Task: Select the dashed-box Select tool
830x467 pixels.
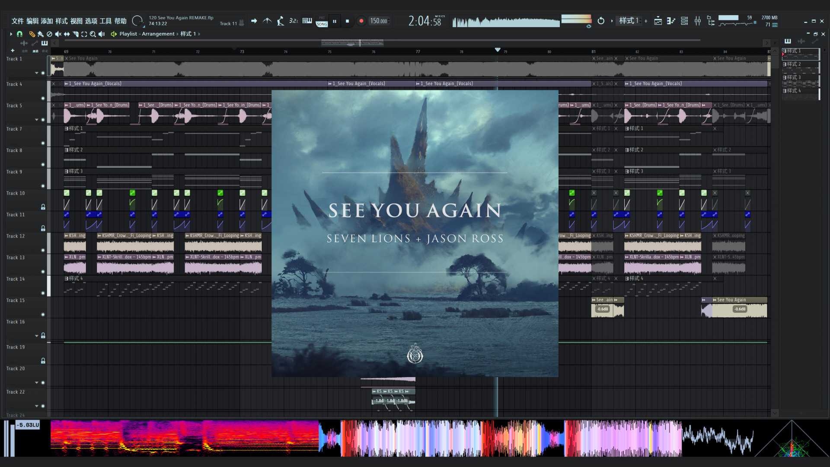Action: [x=84, y=34]
